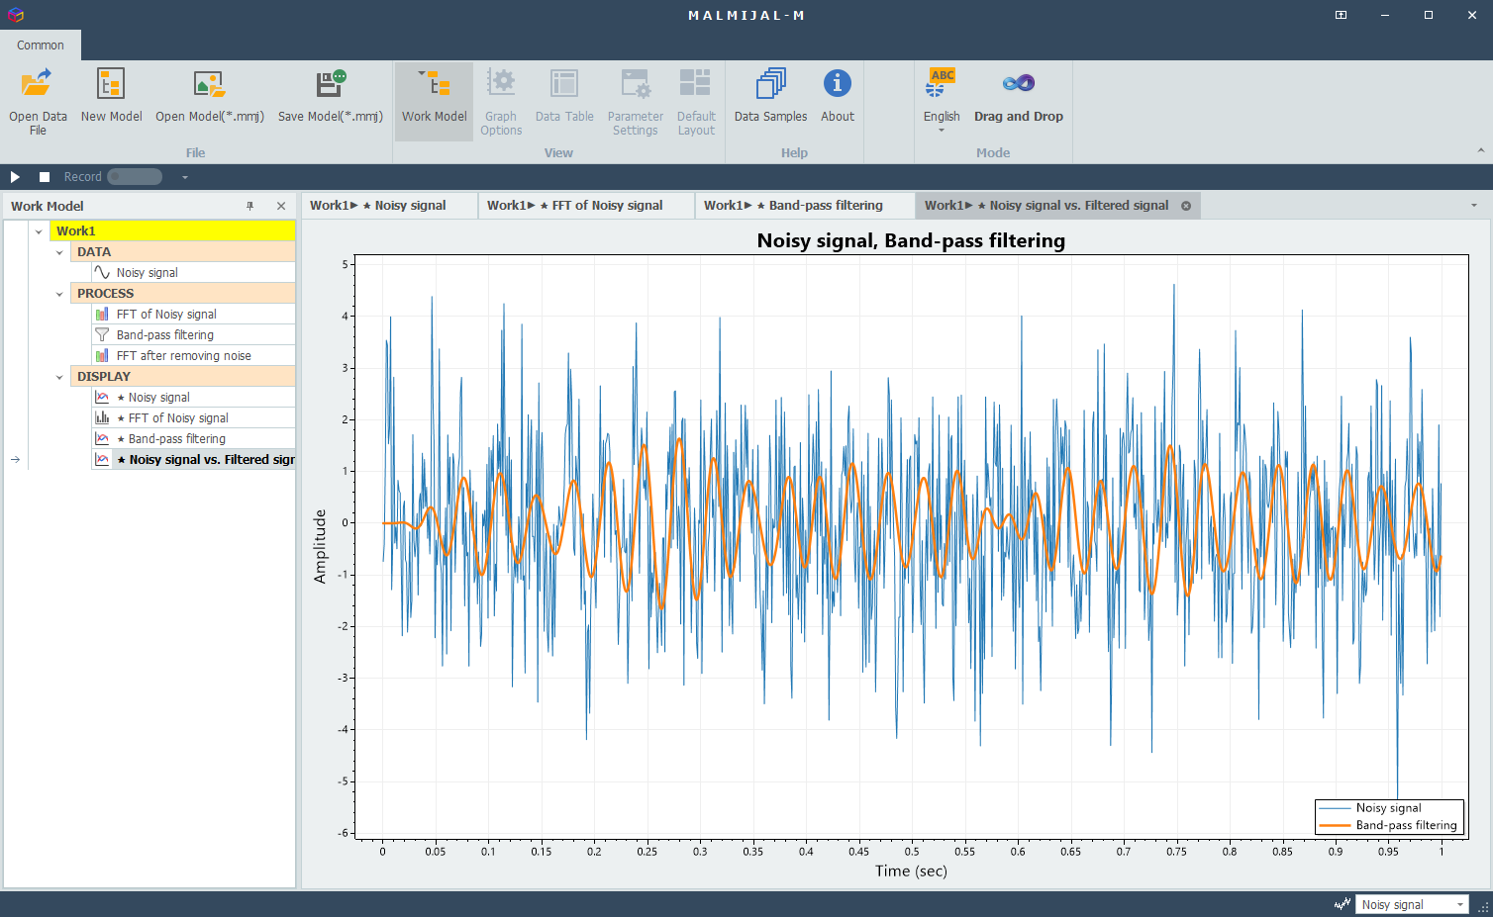Collapse the DISPLAY section

click(59, 377)
